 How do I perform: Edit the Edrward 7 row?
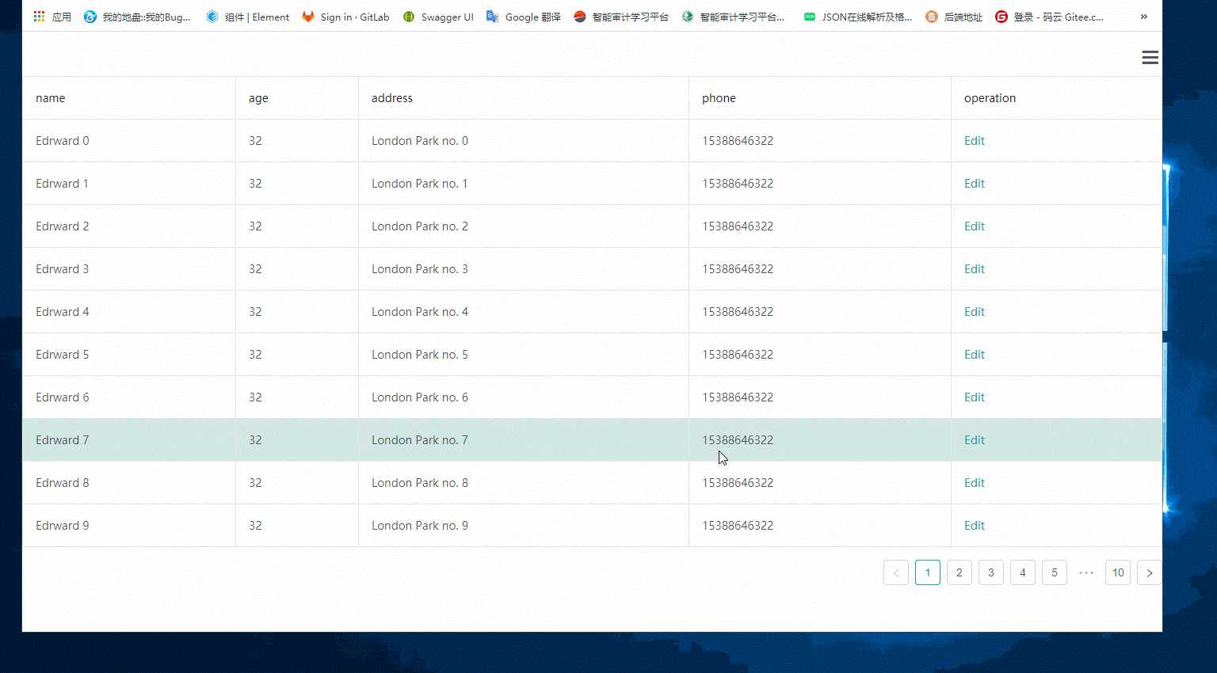click(x=975, y=440)
